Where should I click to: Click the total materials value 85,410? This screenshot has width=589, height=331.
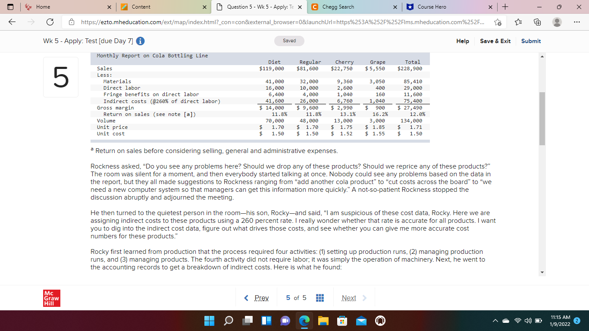[x=413, y=81]
